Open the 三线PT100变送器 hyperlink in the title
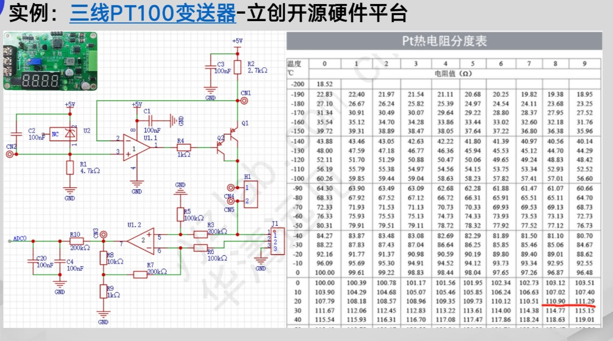This screenshot has width=613, height=341. pos(153,14)
